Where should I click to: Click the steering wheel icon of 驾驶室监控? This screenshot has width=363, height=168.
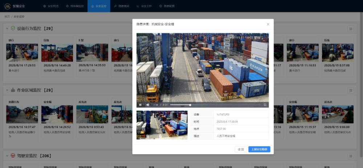point(13,156)
